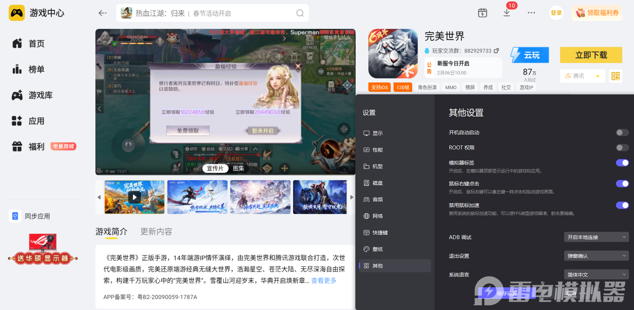
Task: Click the 云玩 cloud play button
Action: (530, 55)
